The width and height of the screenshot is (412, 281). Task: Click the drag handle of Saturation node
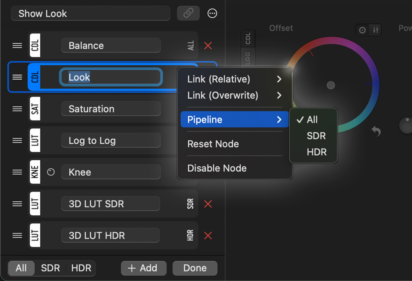coord(17,109)
